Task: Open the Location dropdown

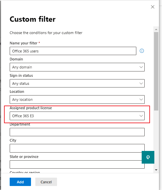Action: click(x=77, y=100)
